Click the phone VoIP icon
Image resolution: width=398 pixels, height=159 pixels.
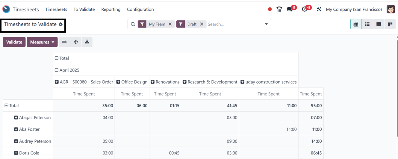[279, 9]
